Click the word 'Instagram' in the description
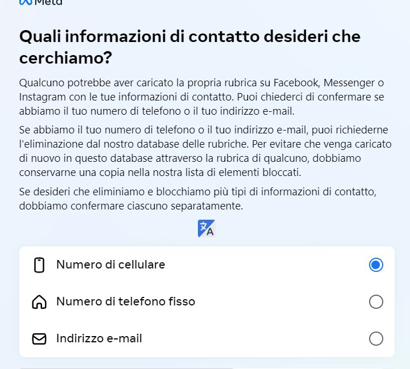Screen dimensions: 410x369 pos(43,97)
